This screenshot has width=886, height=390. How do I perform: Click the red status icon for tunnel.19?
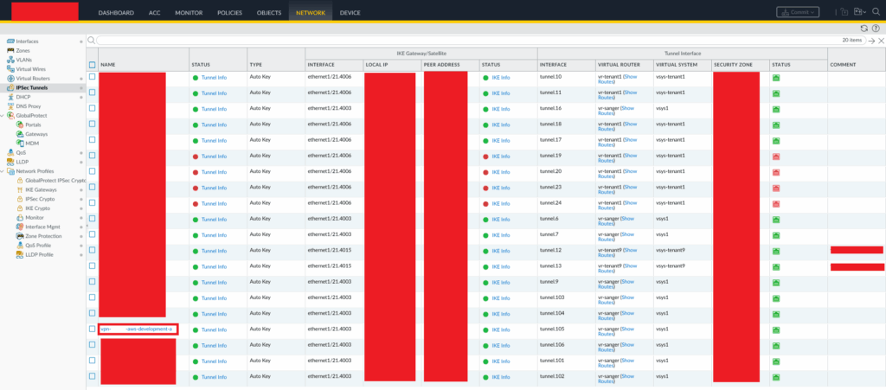pos(776,156)
